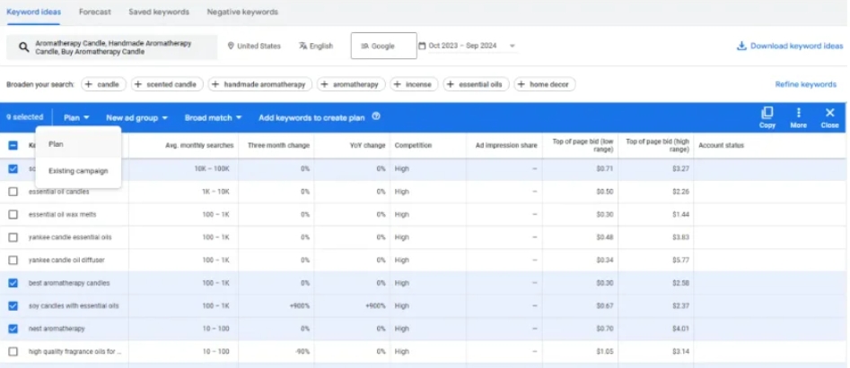
Task: Click the keyword search input box
Action: pyautogui.click(x=111, y=47)
